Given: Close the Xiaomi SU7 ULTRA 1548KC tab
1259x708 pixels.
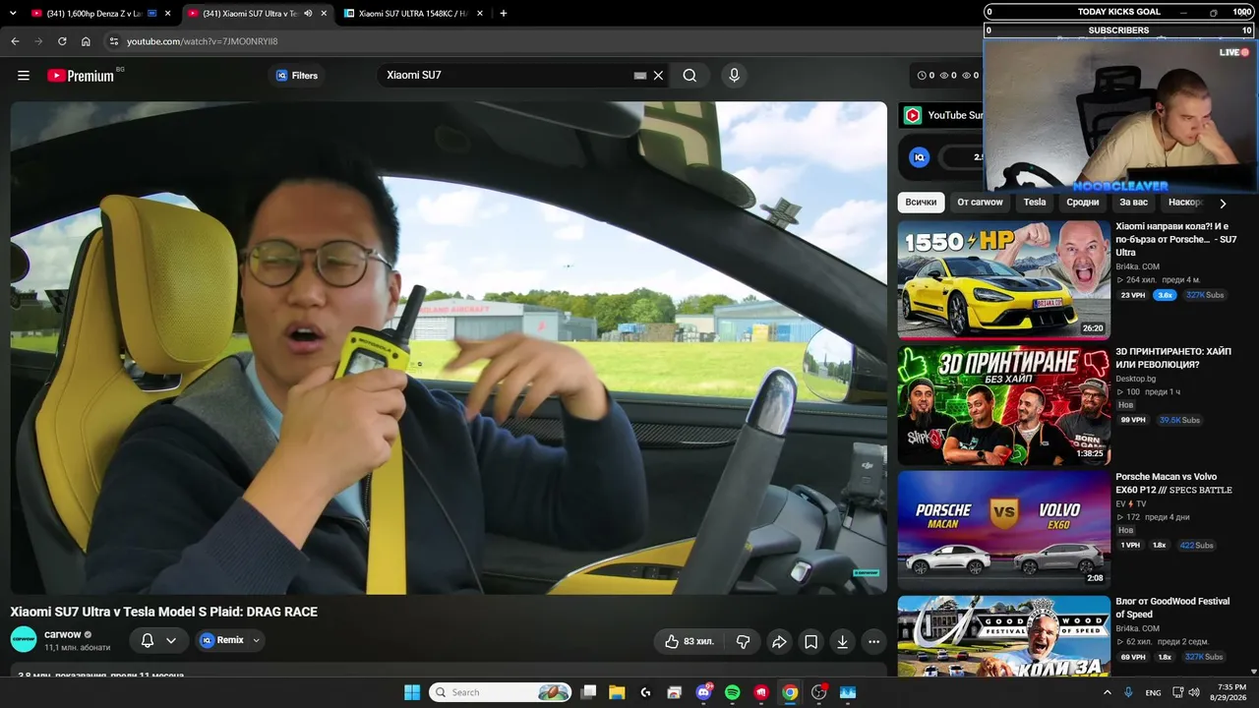Looking at the screenshot, I should [480, 14].
